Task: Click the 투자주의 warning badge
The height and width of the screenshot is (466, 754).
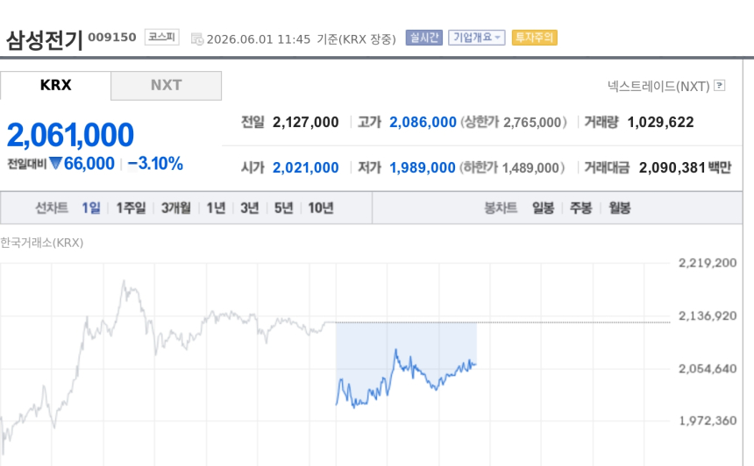Action: (x=535, y=38)
